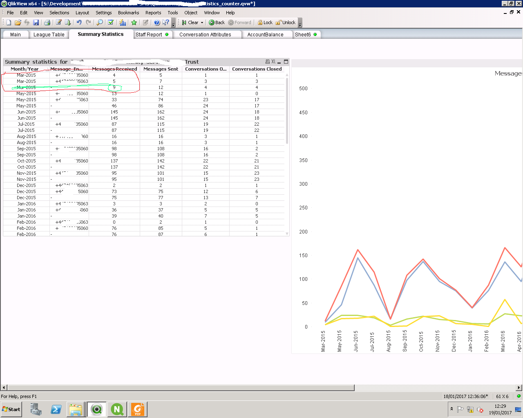The image size is (523, 418).
Task: Click table vertical scrollbar down arrow
Action: click(287, 233)
